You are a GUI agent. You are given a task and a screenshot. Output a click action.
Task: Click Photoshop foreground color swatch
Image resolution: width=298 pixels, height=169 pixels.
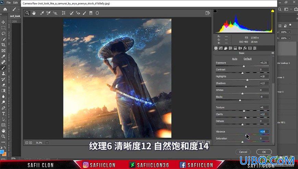pyautogui.click(x=2, y=152)
